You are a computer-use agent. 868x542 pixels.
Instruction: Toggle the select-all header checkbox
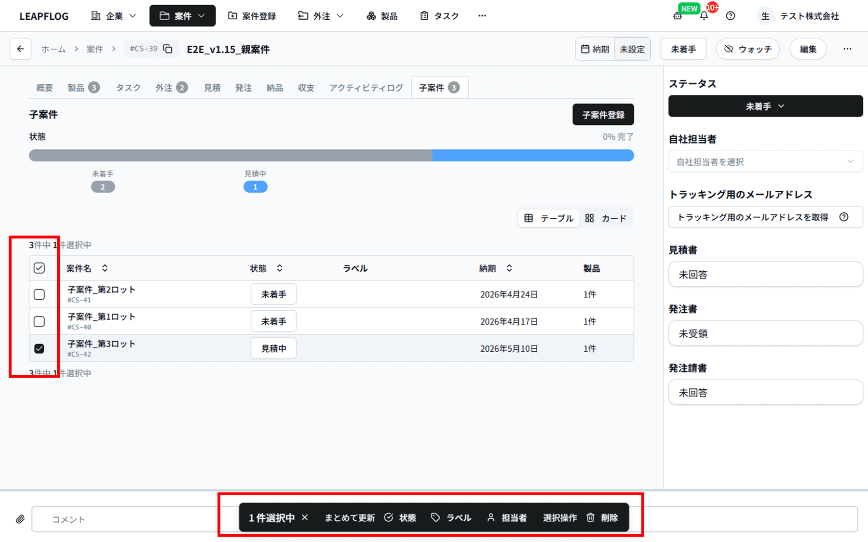click(x=40, y=268)
